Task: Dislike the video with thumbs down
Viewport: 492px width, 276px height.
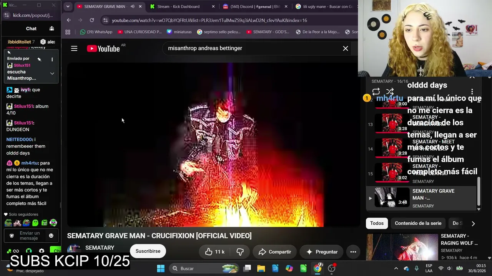Action: click(240, 251)
